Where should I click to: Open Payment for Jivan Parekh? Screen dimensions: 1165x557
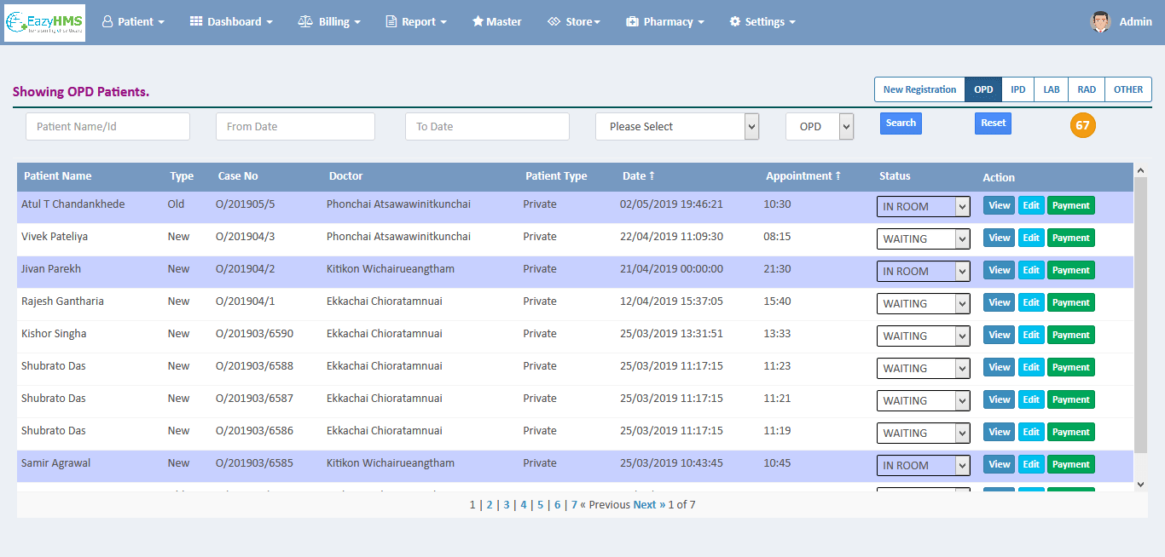(1070, 269)
